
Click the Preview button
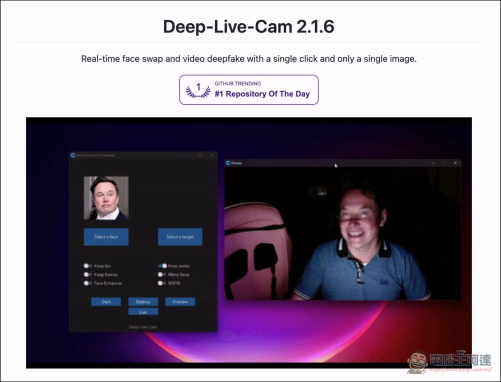point(180,301)
